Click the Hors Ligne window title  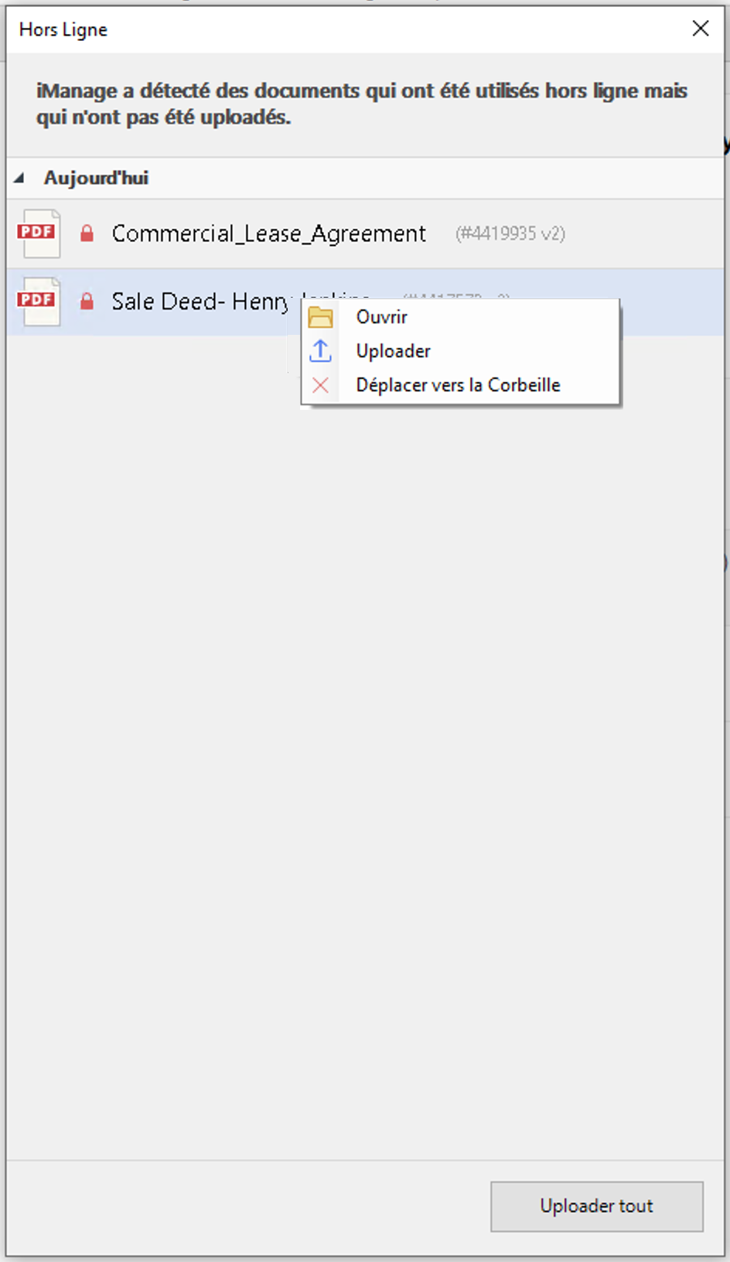pos(63,29)
